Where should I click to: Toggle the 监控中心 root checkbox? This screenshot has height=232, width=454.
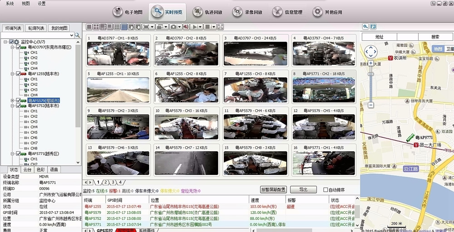coord(12,42)
